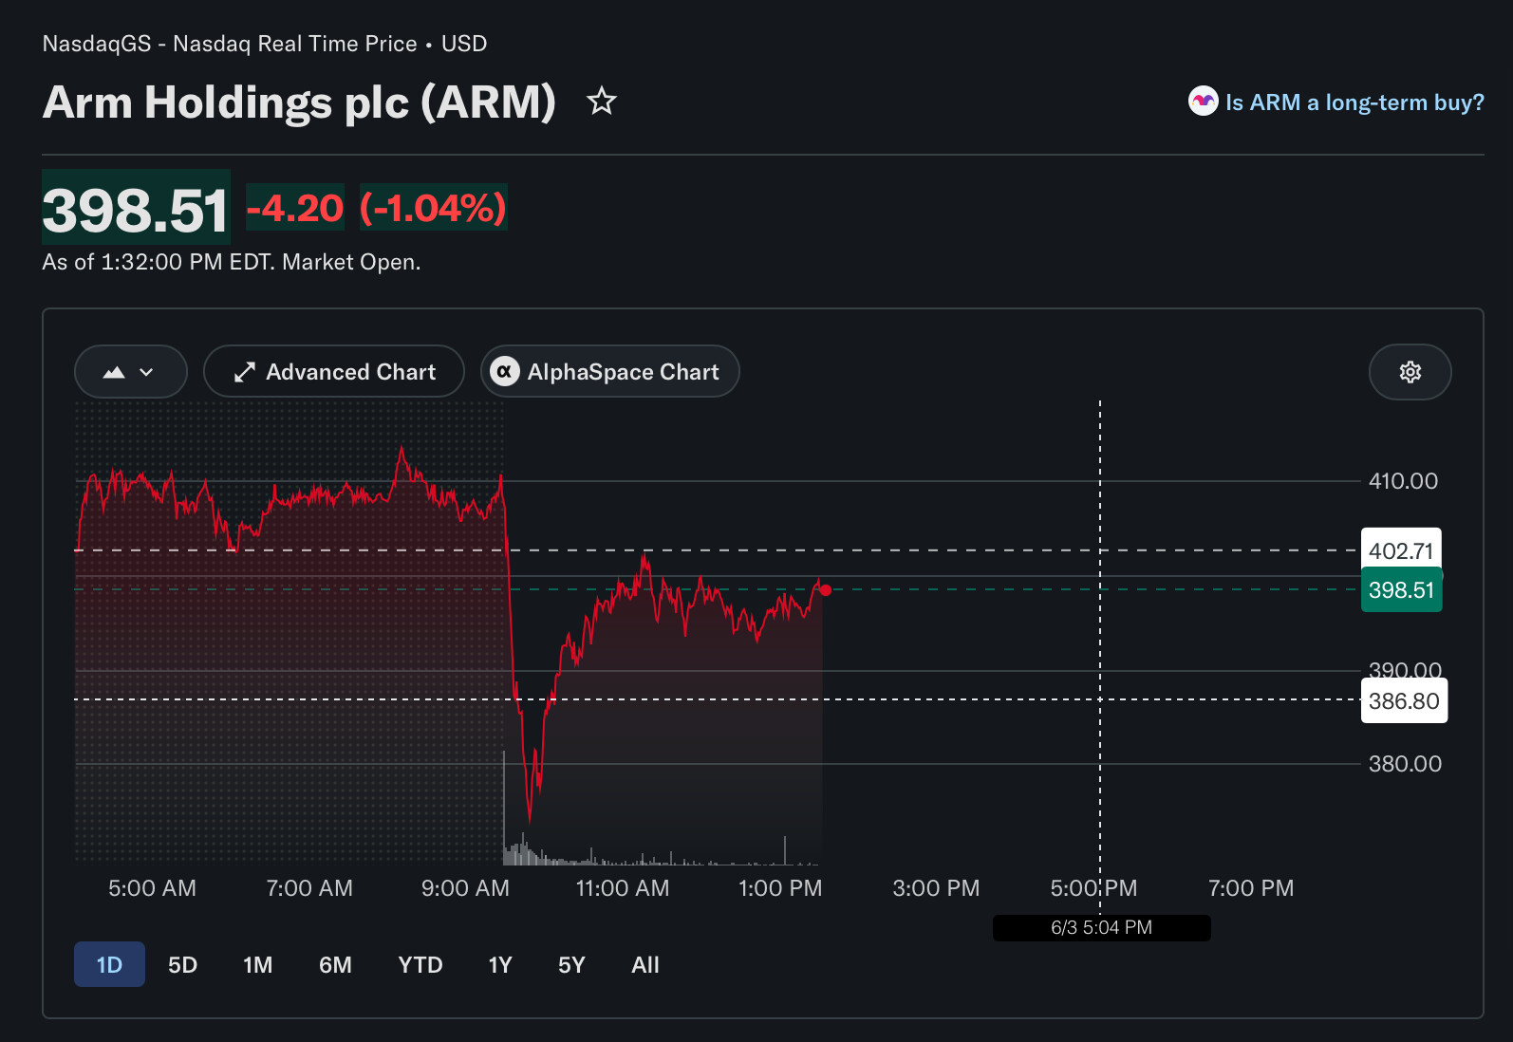Click the 410.00 axis label
The height and width of the screenshot is (1042, 1513).
click(x=1403, y=481)
